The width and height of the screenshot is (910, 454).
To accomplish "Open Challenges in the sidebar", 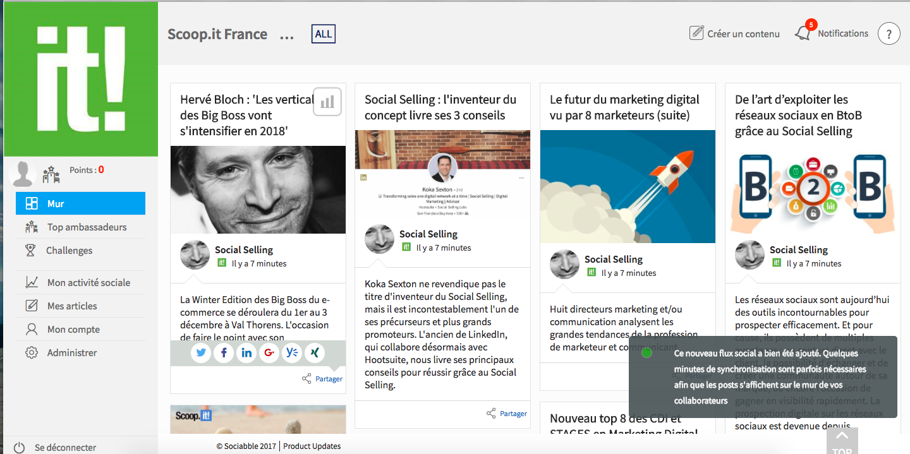I will coord(80,250).
